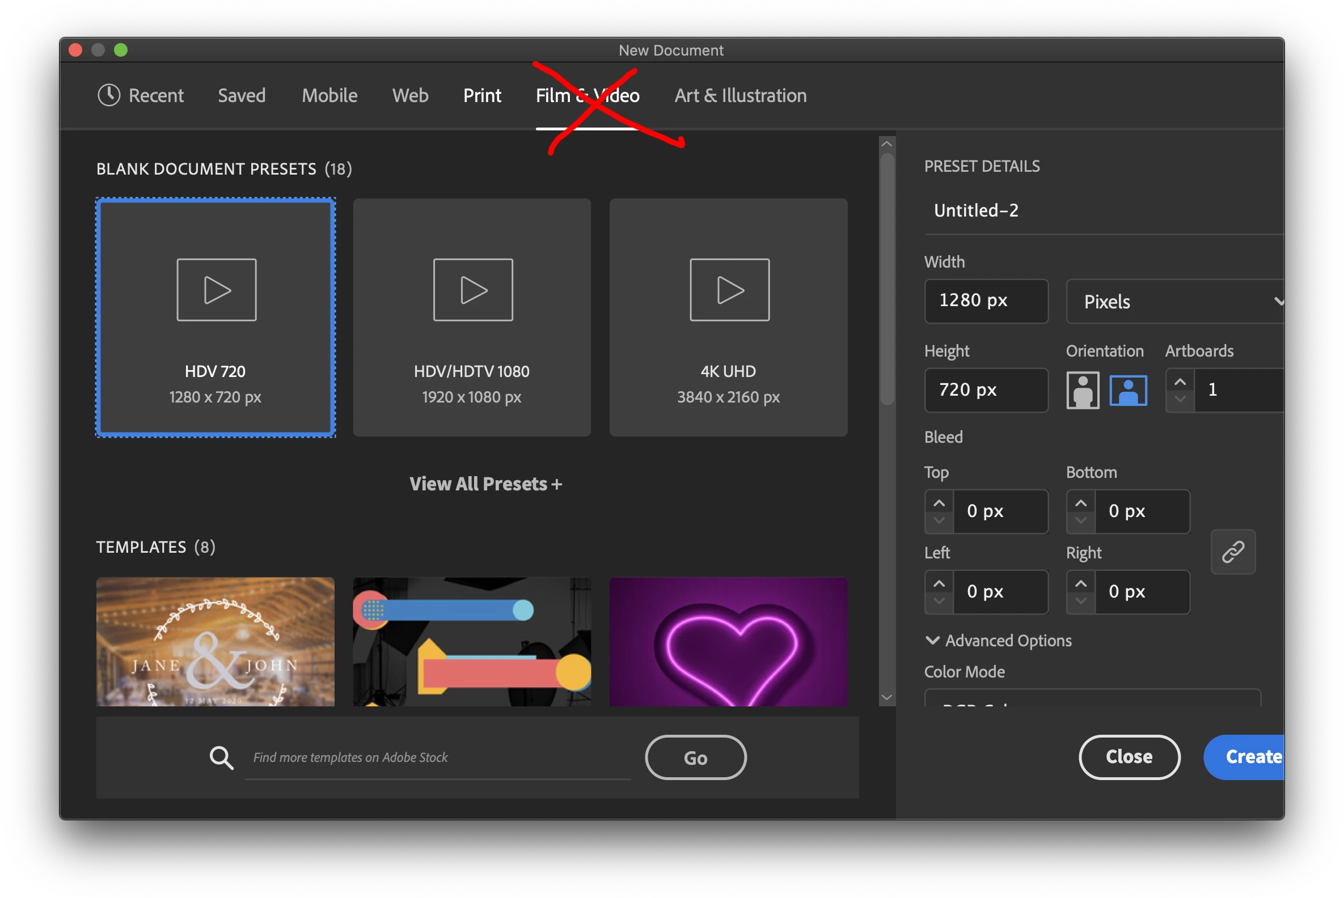The width and height of the screenshot is (1344, 898).
Task: Select landscape orientation icon
Action: [1127, 390]
